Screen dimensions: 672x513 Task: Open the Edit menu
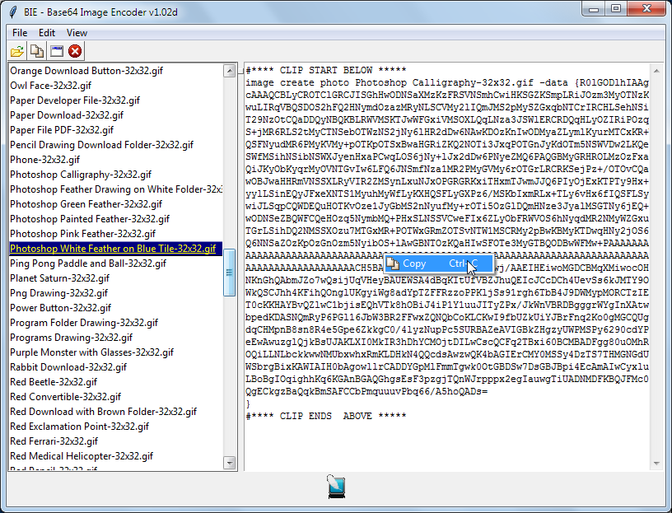46,32
